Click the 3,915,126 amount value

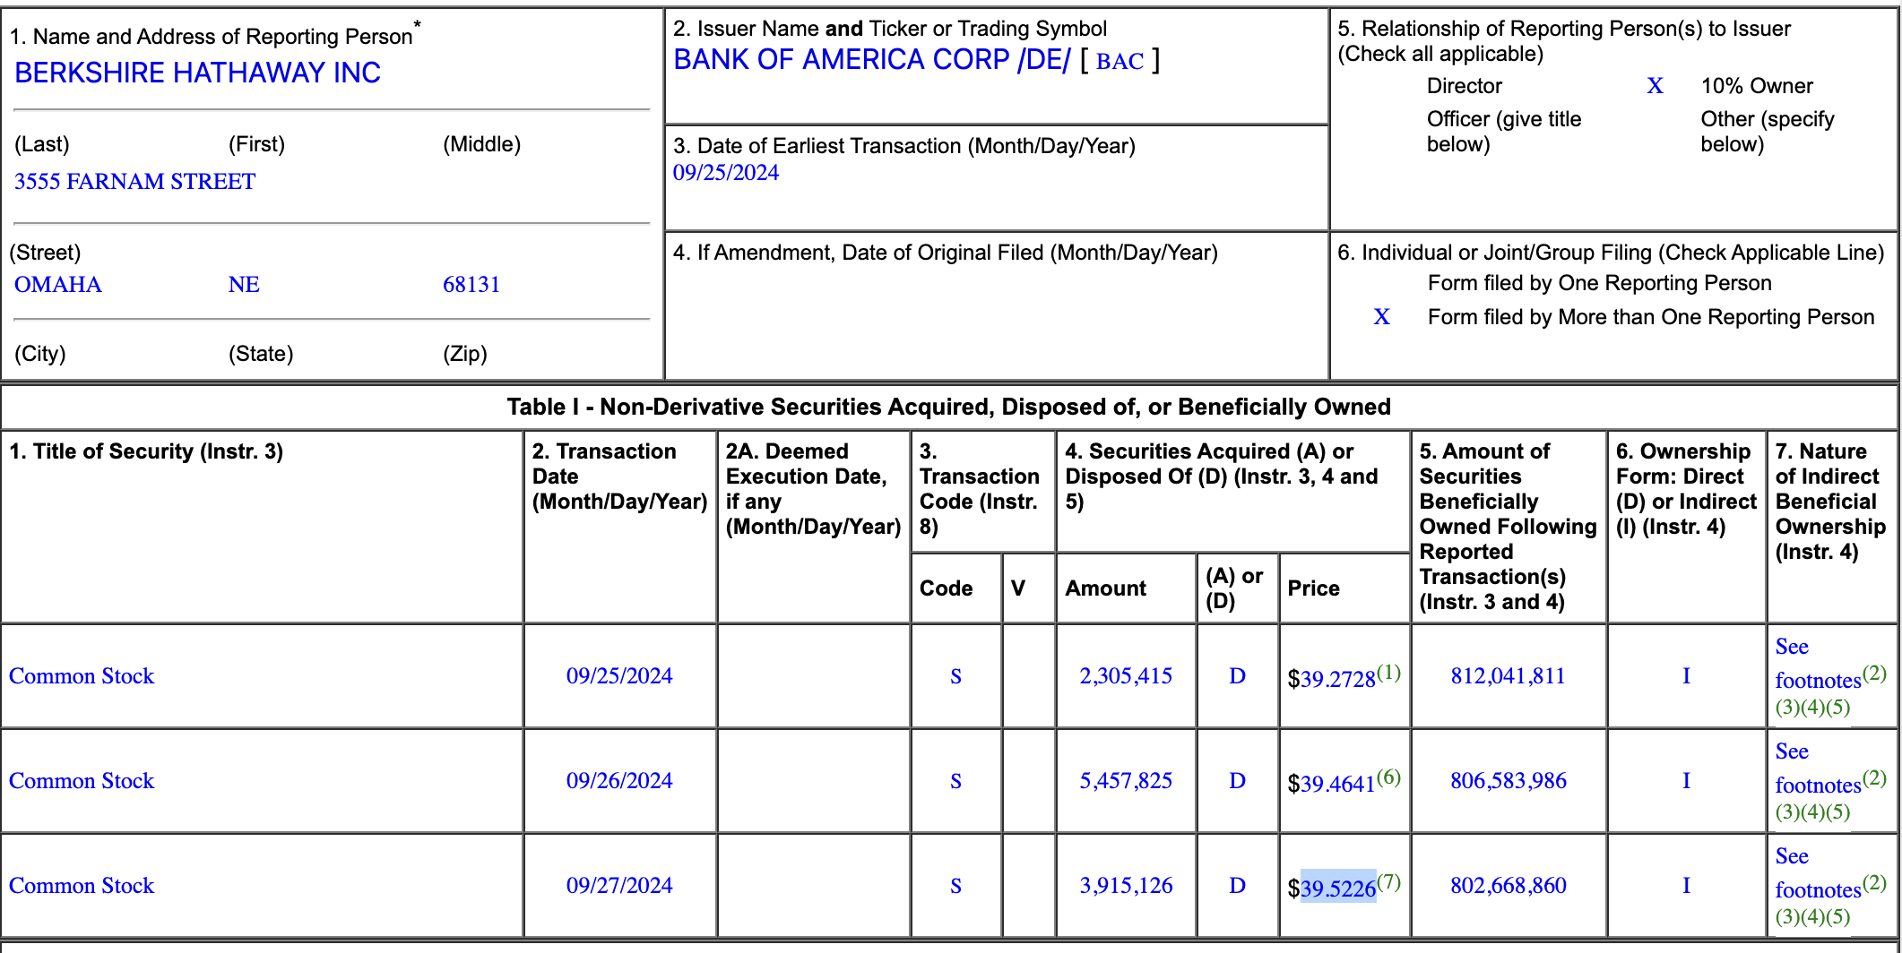[x=1125, y=886]
